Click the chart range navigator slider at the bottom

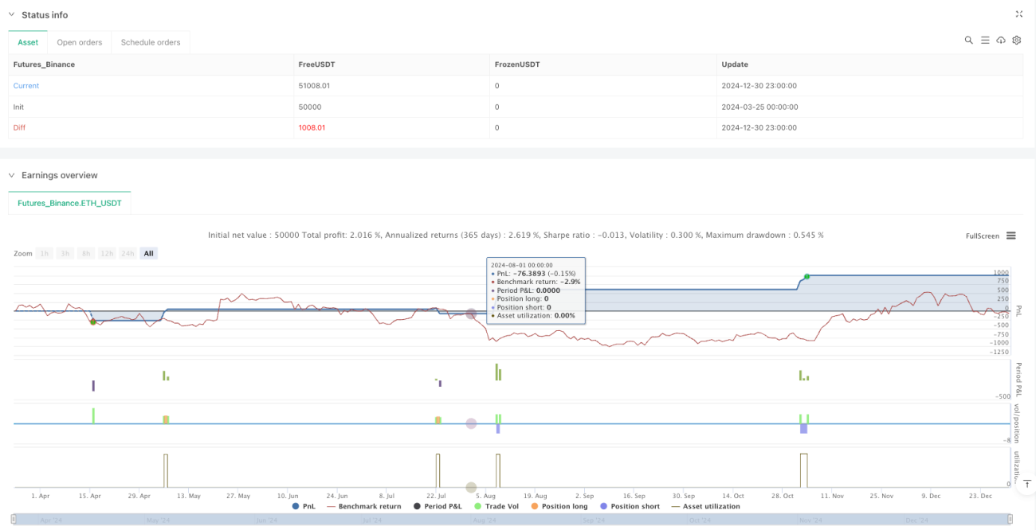tap(512, 520)
